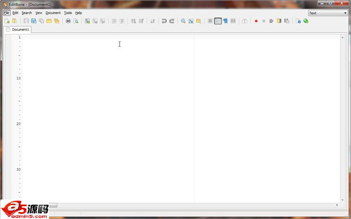Open the search magnifier icon
The width and height of the screenshot is (351, 219).
coord(183,21)
